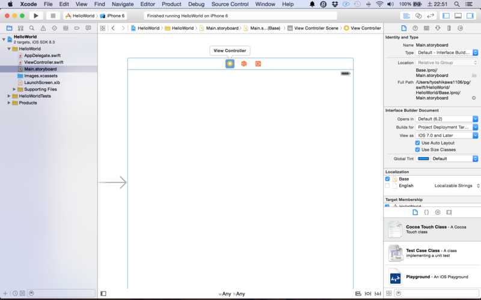The image size is (481, 300).
Task: Show the File inspector
Action: pyautogui.click(x=404, y=28)
